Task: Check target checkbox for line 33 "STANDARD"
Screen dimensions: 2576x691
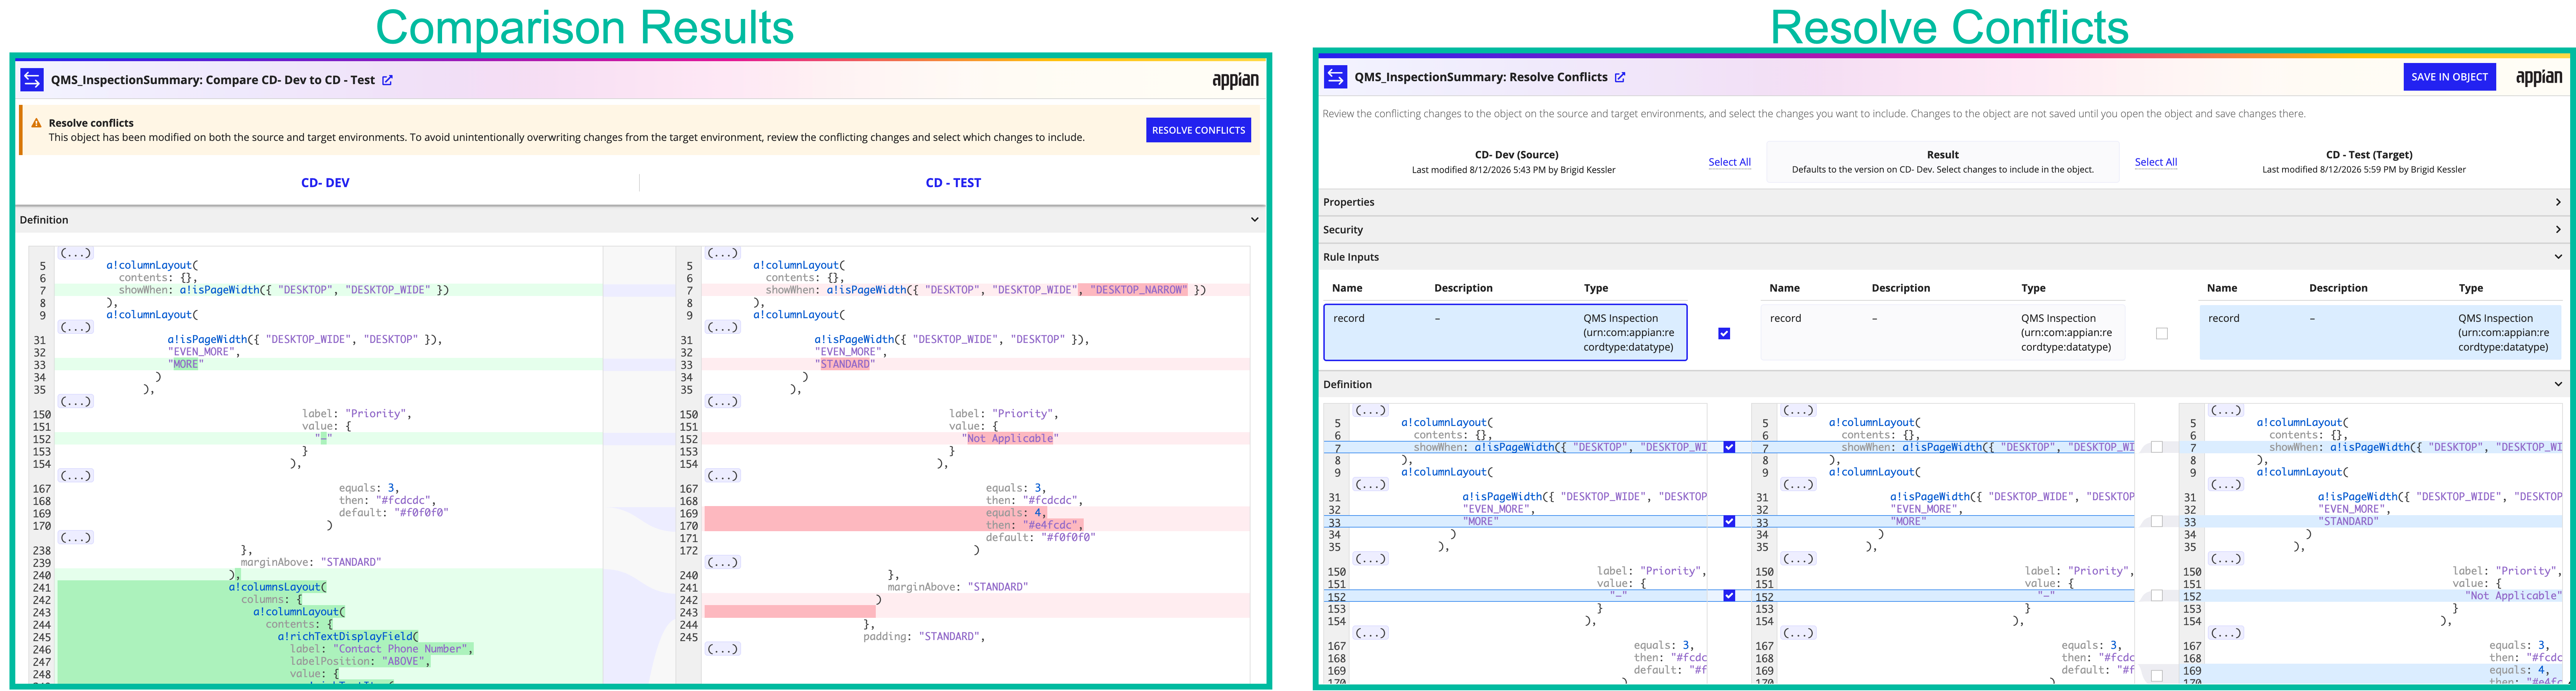Action: (2156, 521)
